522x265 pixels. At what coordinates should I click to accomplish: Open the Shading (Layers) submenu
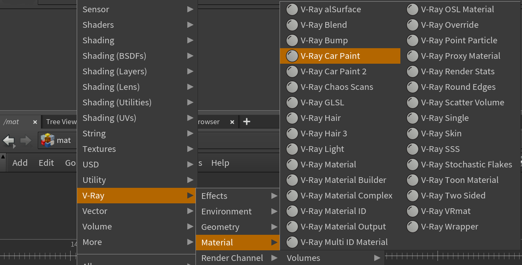(x=137, y=71)
